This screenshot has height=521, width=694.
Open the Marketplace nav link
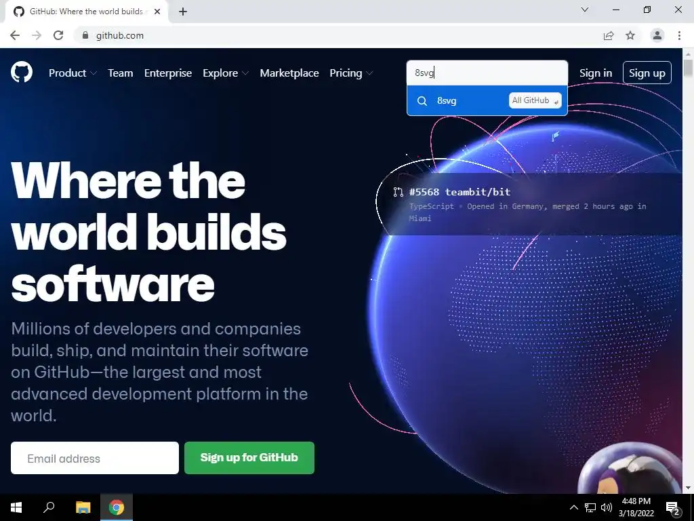[x=289, y=73]
